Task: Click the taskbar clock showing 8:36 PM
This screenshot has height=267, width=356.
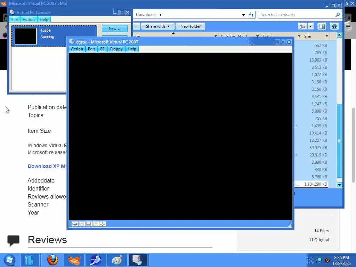Action: (x=341, y=260)
